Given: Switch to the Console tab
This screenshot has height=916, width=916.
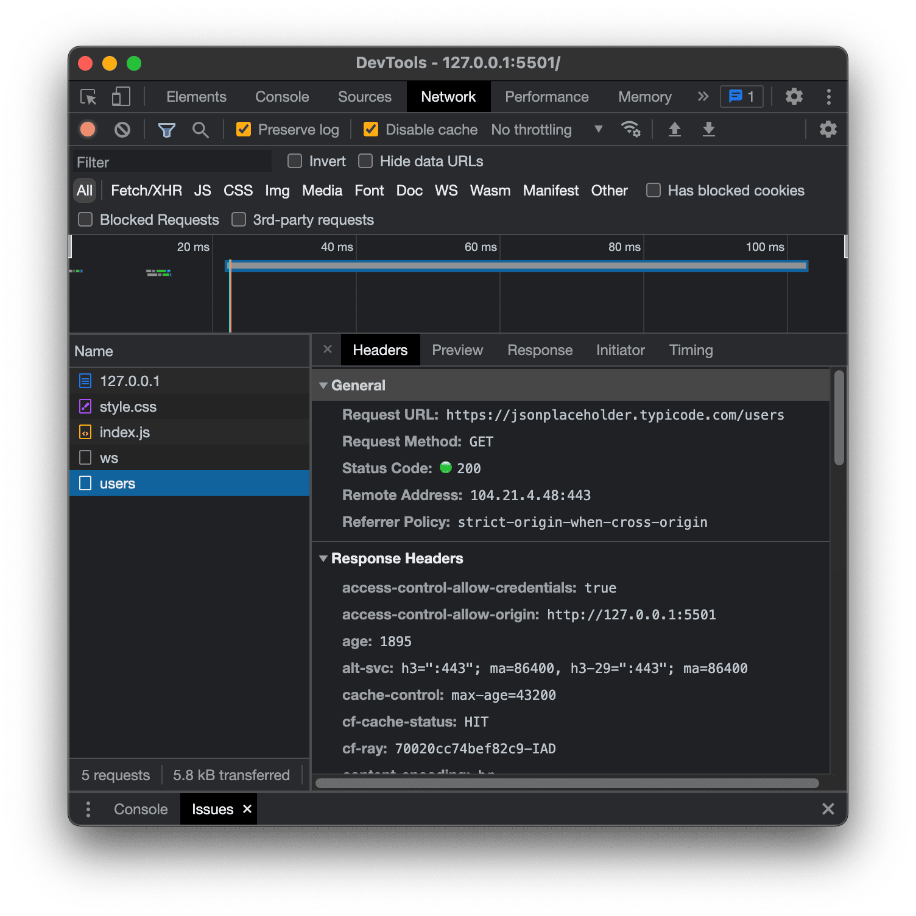Looking at the screenshot, I should 282,97.
